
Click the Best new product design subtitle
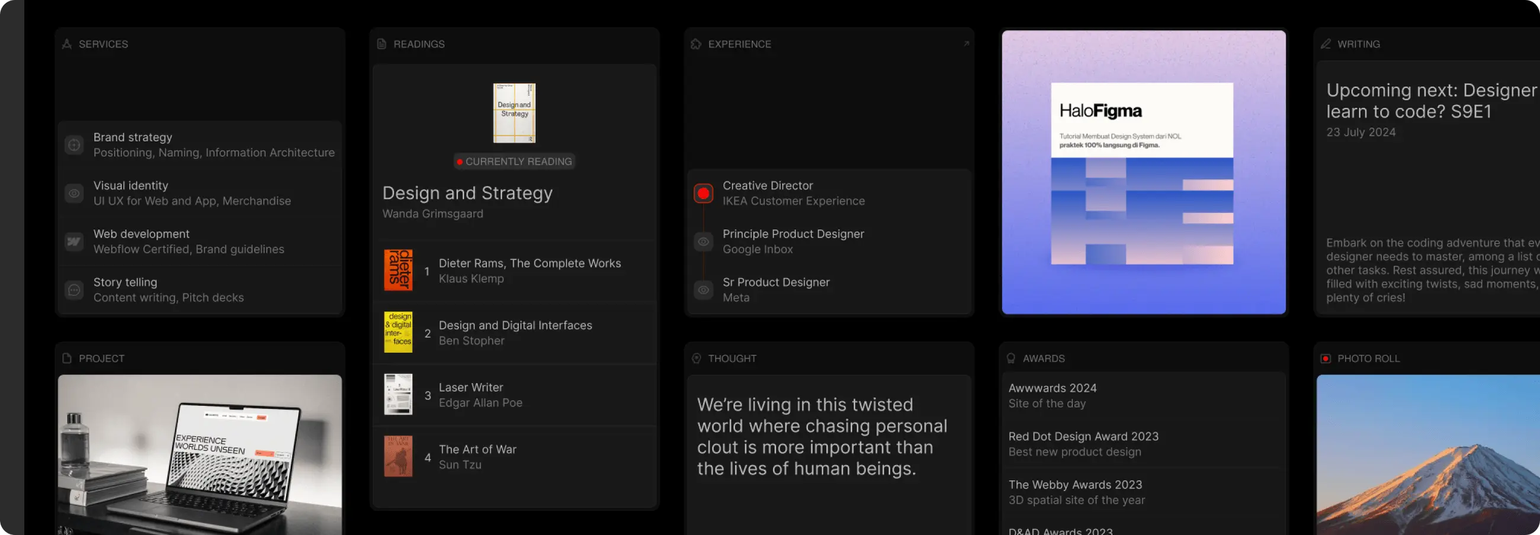[1074, 452]
